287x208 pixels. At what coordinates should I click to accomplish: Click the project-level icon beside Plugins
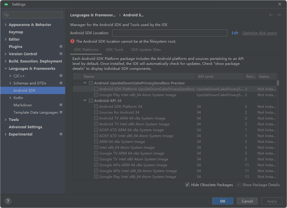coord(61,46)
